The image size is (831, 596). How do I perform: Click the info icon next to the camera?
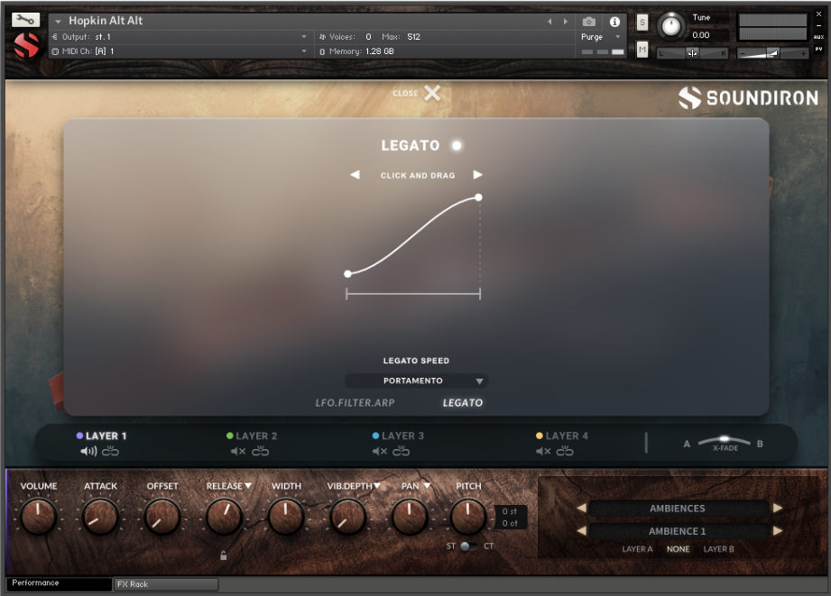click(614, 22)
